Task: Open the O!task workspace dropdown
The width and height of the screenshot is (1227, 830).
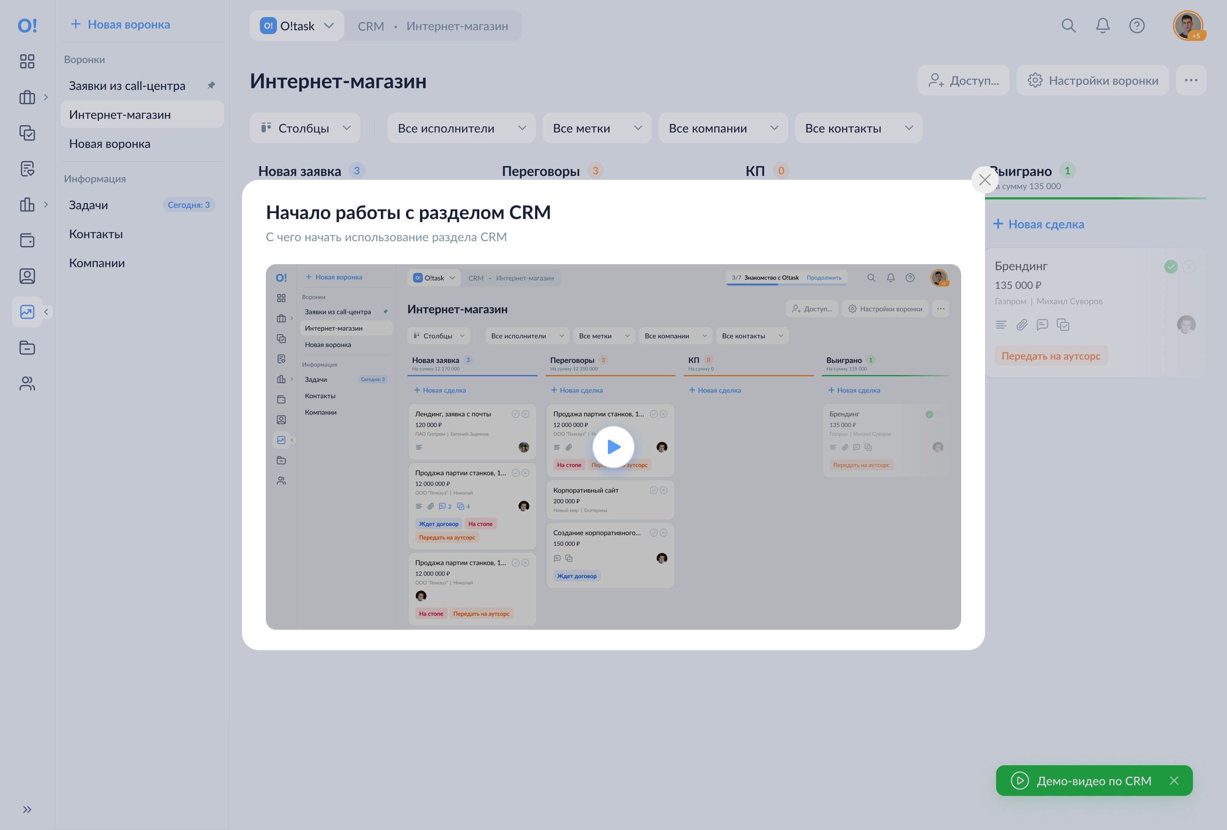Action: click(x=297, y=26)
